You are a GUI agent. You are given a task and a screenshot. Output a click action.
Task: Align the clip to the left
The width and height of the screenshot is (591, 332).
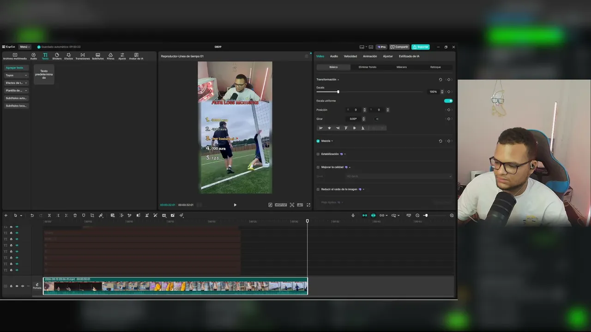point(321,128)
